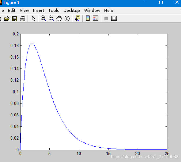Select the Data Cursor tool
This screenshot has width=181, height=162.
pos(77,18)
